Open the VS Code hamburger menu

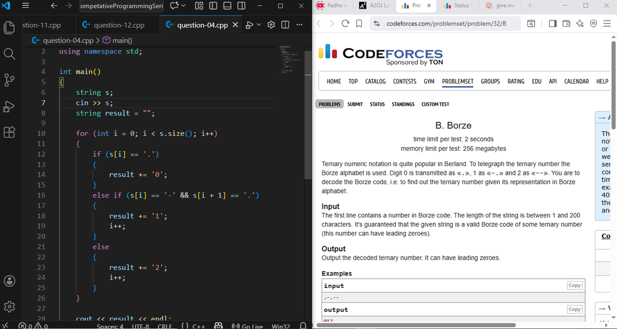26,6
